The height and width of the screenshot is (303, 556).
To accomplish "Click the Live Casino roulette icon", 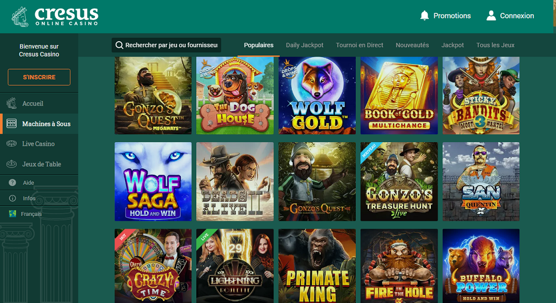I will point(11,144).
